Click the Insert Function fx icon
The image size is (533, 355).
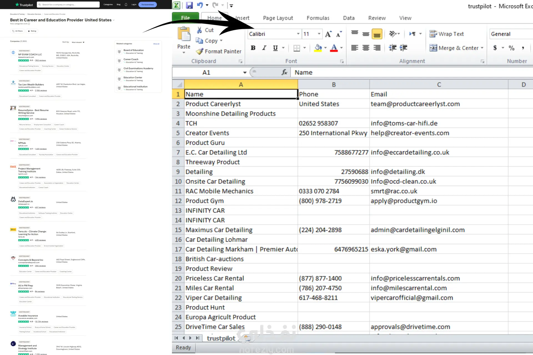click(x=285, y=72)
